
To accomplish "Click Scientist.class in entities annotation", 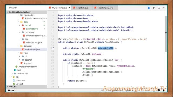I will click(93, 39).
